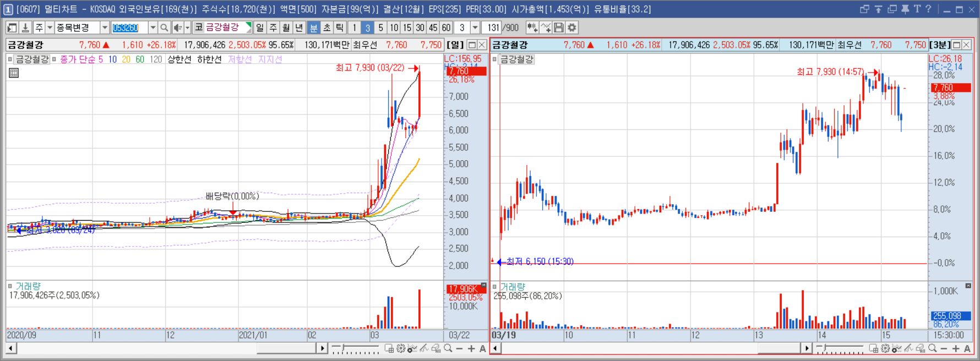Select the 월 monthly period
This screenshot has height=361, width=980.
[x=286, y=28]
